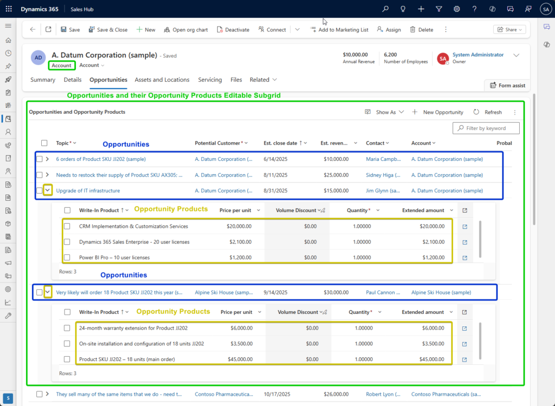
Task: Check Dynamics 365 Sales Enterprise row checkbox
Action: pyautogui.click(x=67, y=242)
